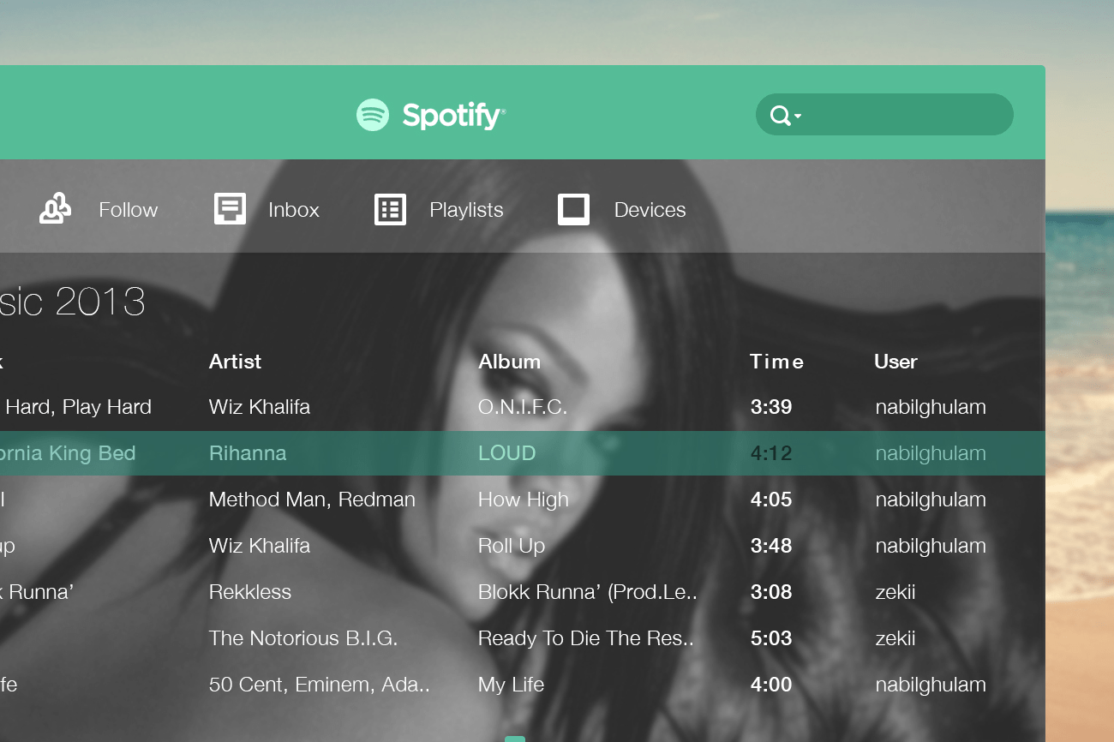Click the Devices square icon
Image resolution: width=1114 pixels, height=742 pixels.
573,209
